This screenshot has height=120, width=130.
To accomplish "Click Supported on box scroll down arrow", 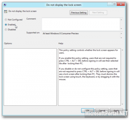I will click(x=121, y=38).
